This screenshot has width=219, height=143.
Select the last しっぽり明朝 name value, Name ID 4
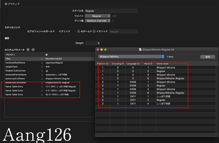pyautogui.click(x=163, y=104)
